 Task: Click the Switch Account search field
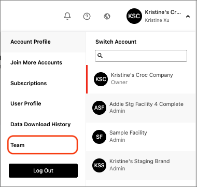tap(141, 56)
